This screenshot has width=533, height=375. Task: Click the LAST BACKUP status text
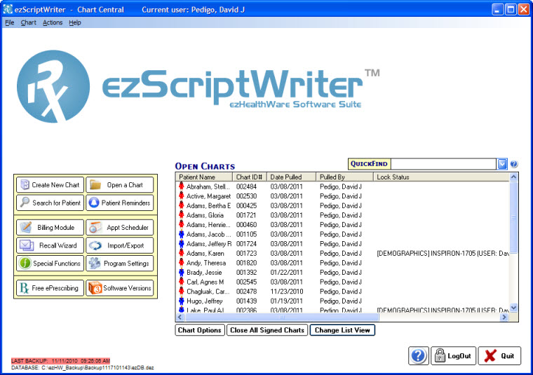(x=60, y=361)
